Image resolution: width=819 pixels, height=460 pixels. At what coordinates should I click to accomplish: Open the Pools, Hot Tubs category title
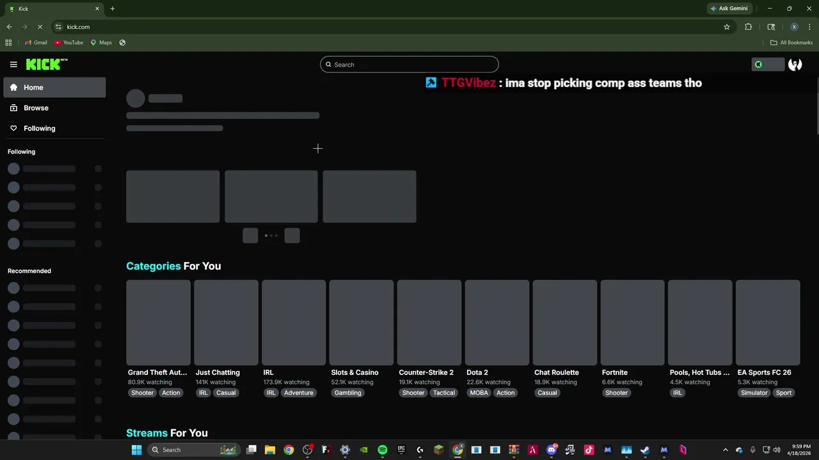tap(699, 372)
